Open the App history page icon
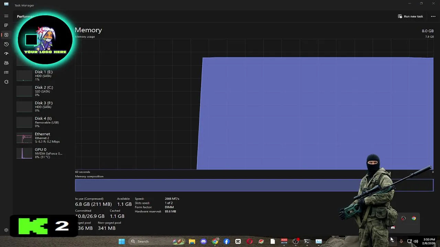 click(6, 44)
